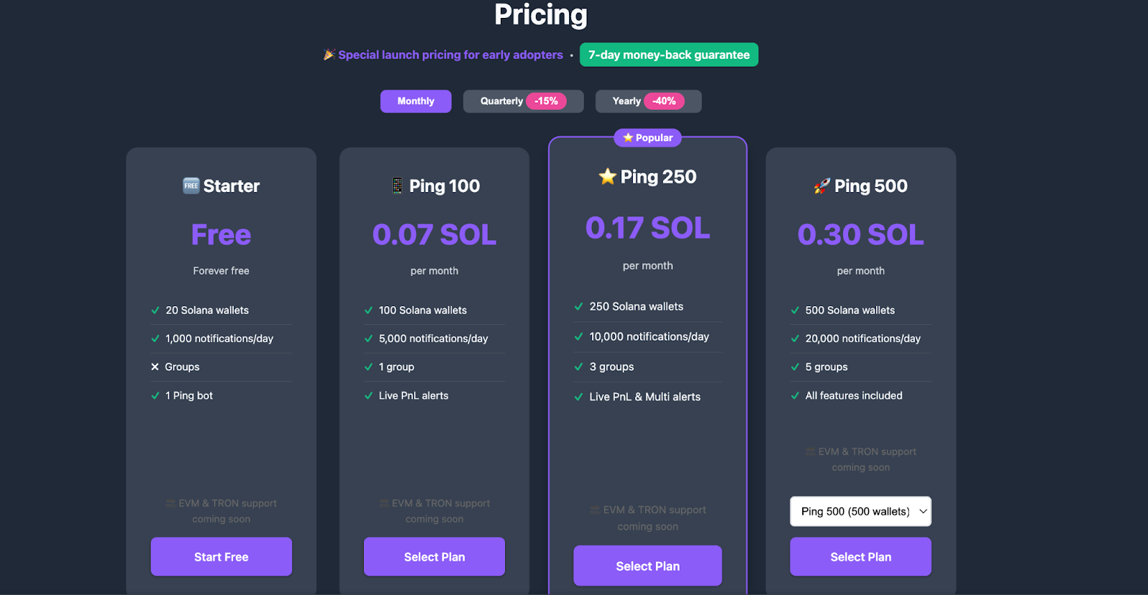Viewport: 1148px width, 595px height.
Task: Click the checkmark beside Live PnL alerts
Action: tap(368, 395)
